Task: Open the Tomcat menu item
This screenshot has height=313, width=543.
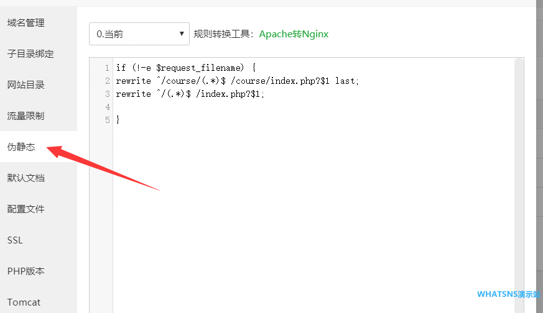Action: tap(24, 302)
